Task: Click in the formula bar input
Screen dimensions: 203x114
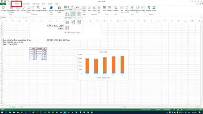Action: click(x=113, y=17)
